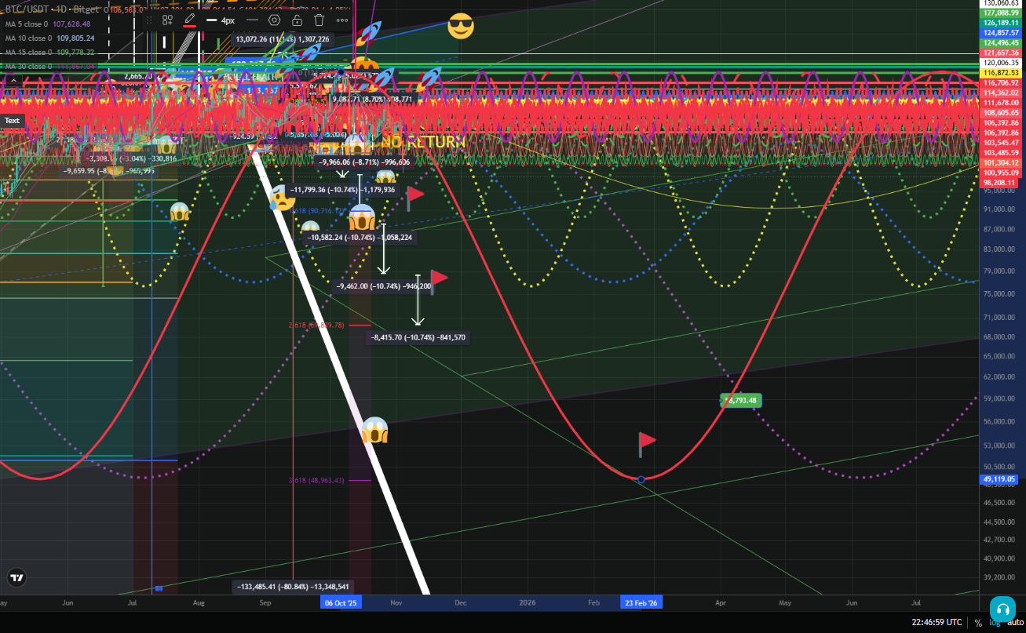The image size is (1026, 633).
Task: Toggle the lock on selected drawing
Action: 297,20
